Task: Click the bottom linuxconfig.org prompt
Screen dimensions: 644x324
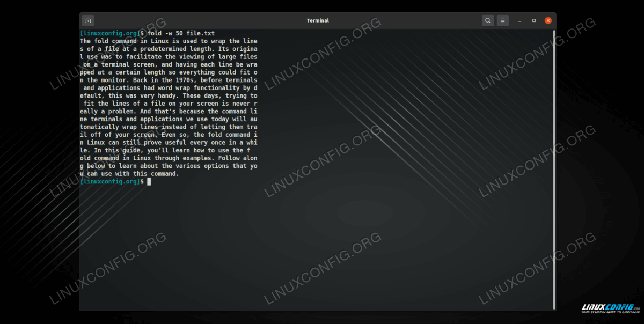Action: (x=110, y=182)
